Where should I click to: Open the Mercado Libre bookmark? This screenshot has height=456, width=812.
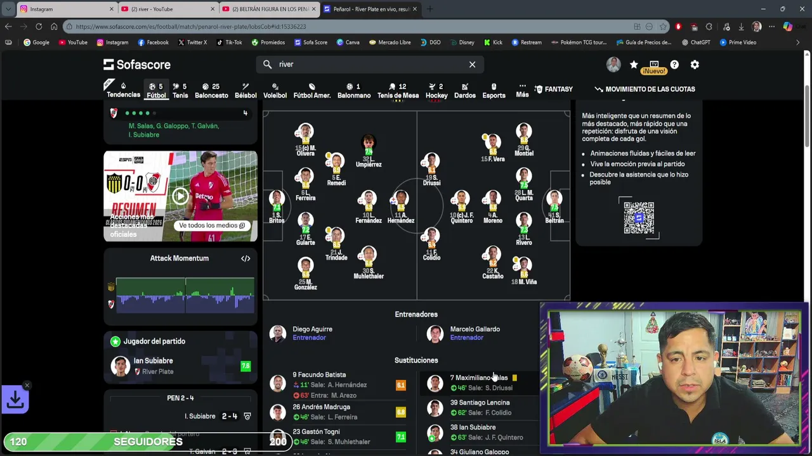click(389, 42)
